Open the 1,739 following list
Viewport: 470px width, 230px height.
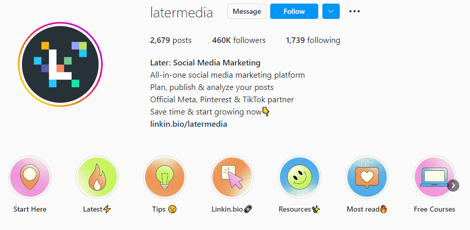point(313,40)
